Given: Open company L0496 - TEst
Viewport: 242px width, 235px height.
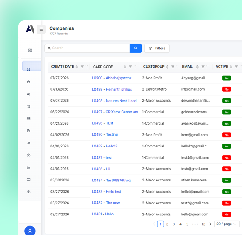Looking at the screenshot, I should [x=102, y=123].
